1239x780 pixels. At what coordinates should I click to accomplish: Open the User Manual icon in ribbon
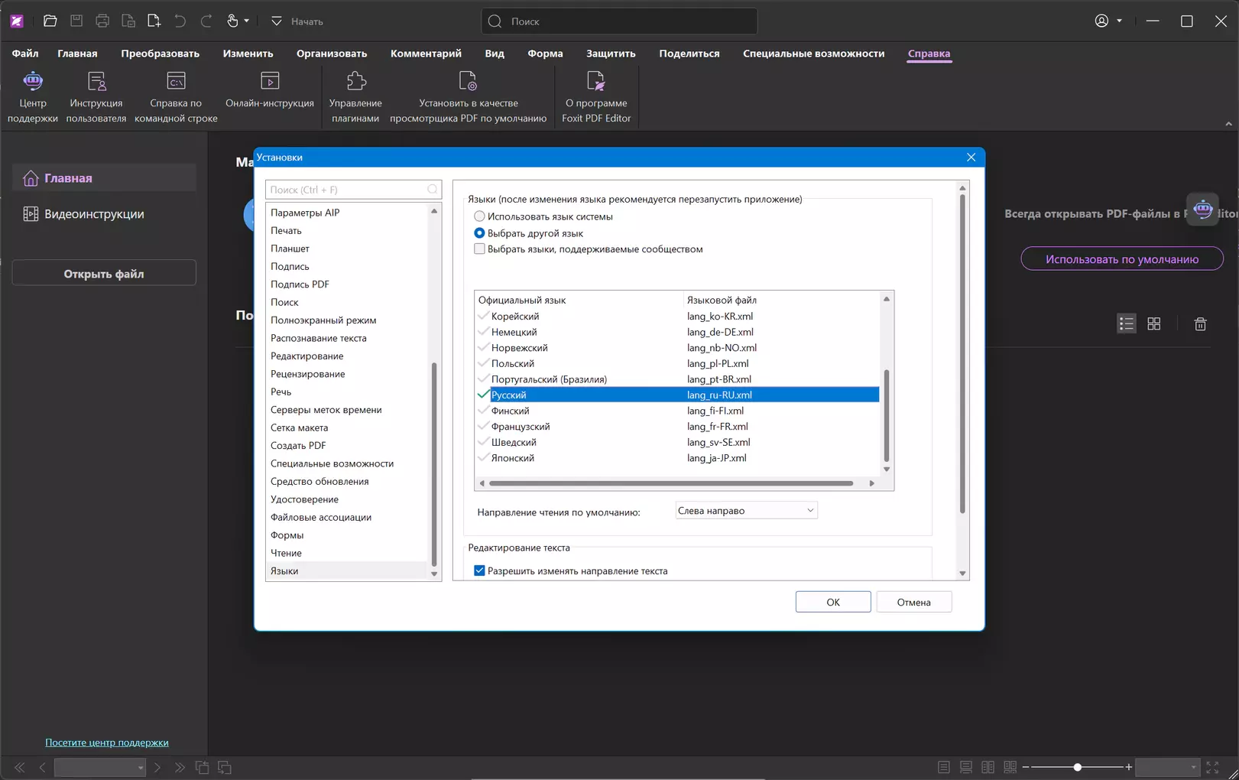click(96, 81)
